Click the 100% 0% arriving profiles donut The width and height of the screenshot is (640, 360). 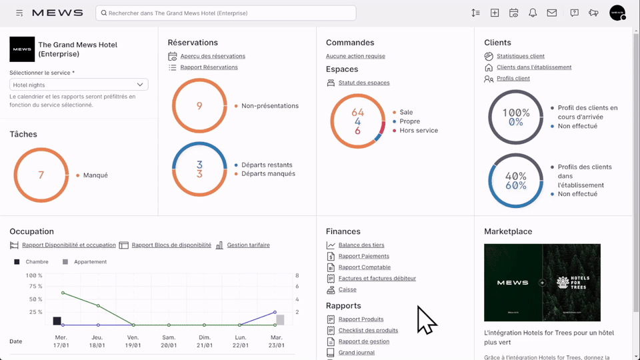[x=515, y=117]
